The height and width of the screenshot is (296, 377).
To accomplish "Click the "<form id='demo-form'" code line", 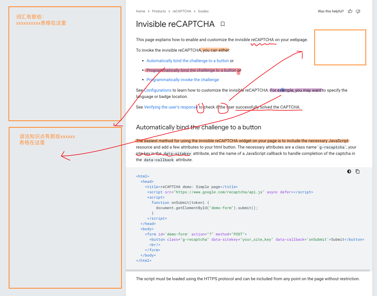I will [196, 234].
